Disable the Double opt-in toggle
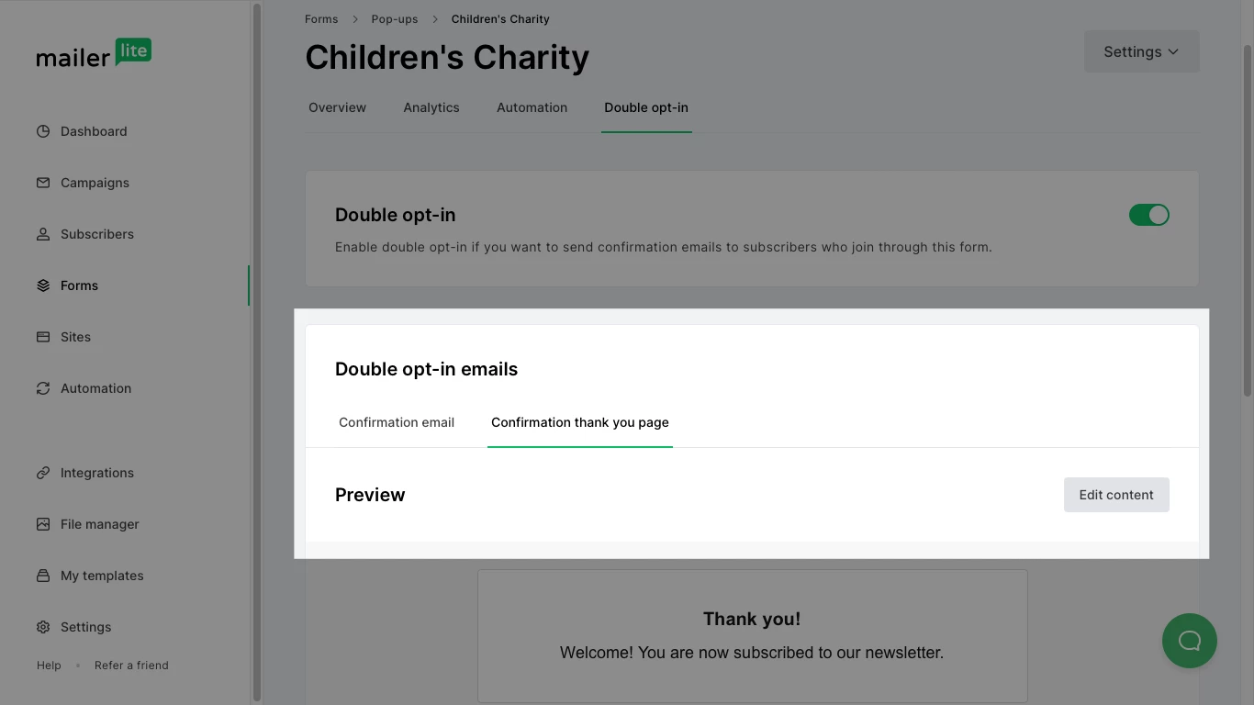This screenshot has height=705, width=1254. [1148, 215]
